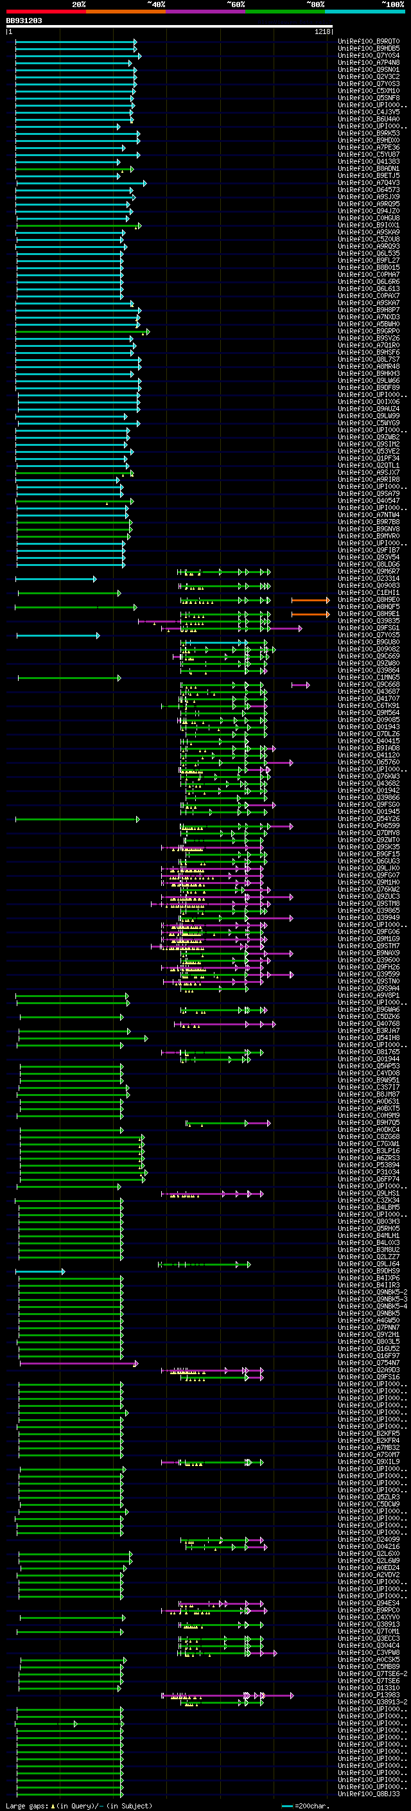Select the UniRef100_B9RK53 label

pos(369,133)
